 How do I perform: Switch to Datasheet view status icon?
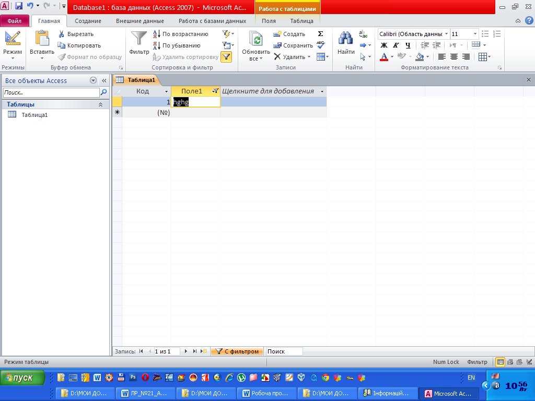click(500, 362)
